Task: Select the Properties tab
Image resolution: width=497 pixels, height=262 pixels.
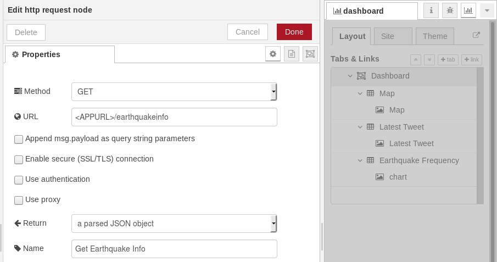Action: (60, 54)
